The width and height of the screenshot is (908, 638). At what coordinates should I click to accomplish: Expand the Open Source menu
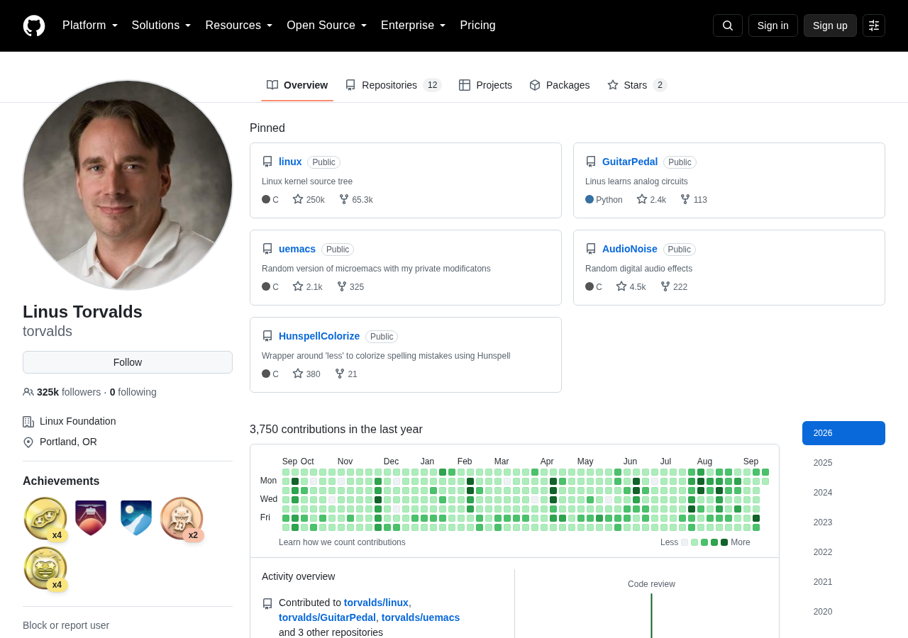click(327, 26)
